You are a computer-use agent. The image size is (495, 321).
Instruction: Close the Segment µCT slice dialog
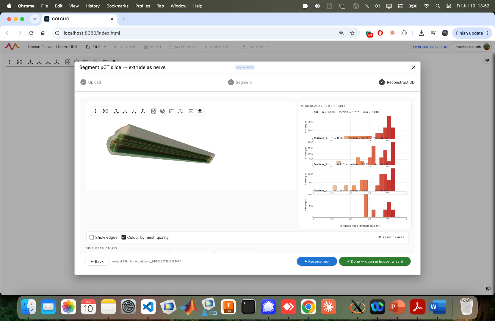[x=413, y=67]
